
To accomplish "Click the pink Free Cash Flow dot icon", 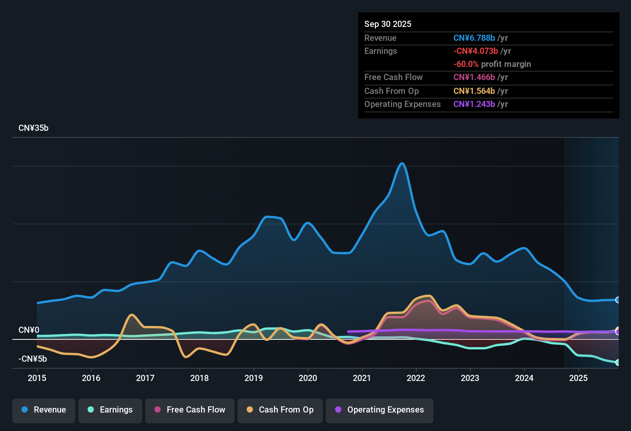I will 157,410.
